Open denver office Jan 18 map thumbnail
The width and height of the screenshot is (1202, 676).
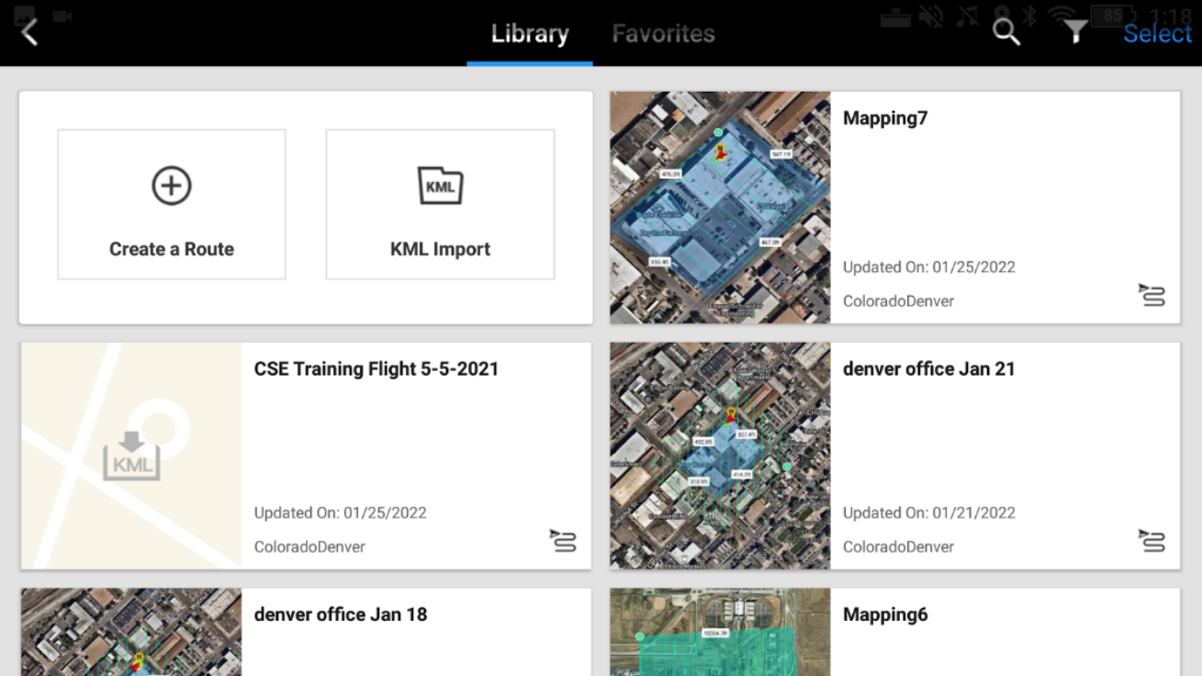click(x=131, y=632)
